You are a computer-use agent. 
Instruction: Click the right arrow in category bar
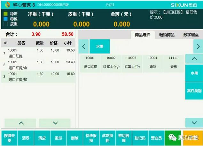tap(198, 47)
